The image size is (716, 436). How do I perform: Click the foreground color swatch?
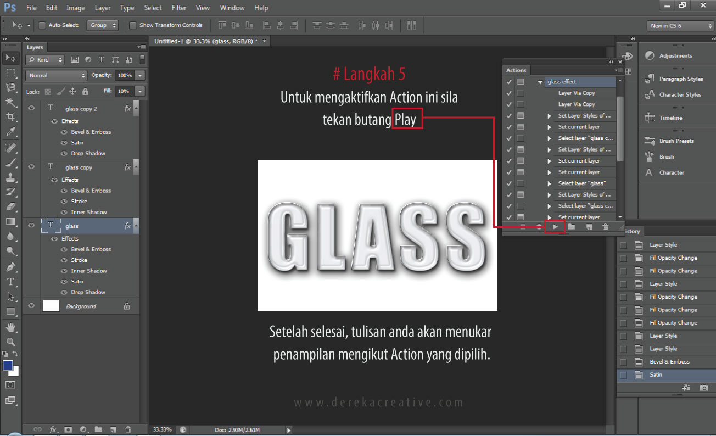coord(8,365)
